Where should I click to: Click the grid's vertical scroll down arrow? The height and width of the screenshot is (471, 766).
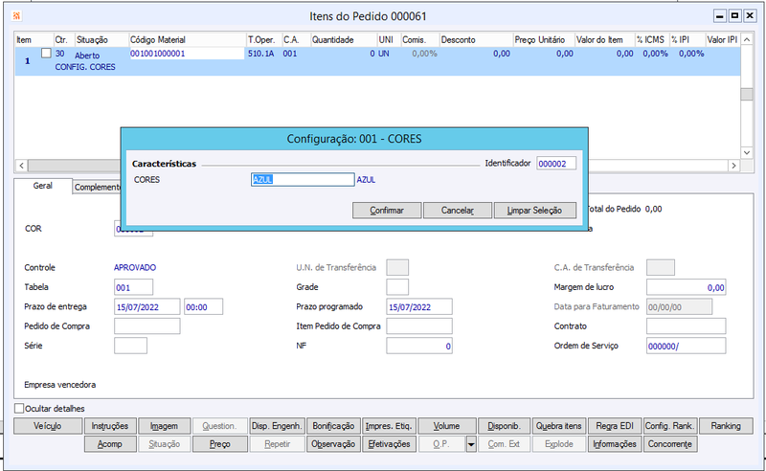(x=747, y=152)
